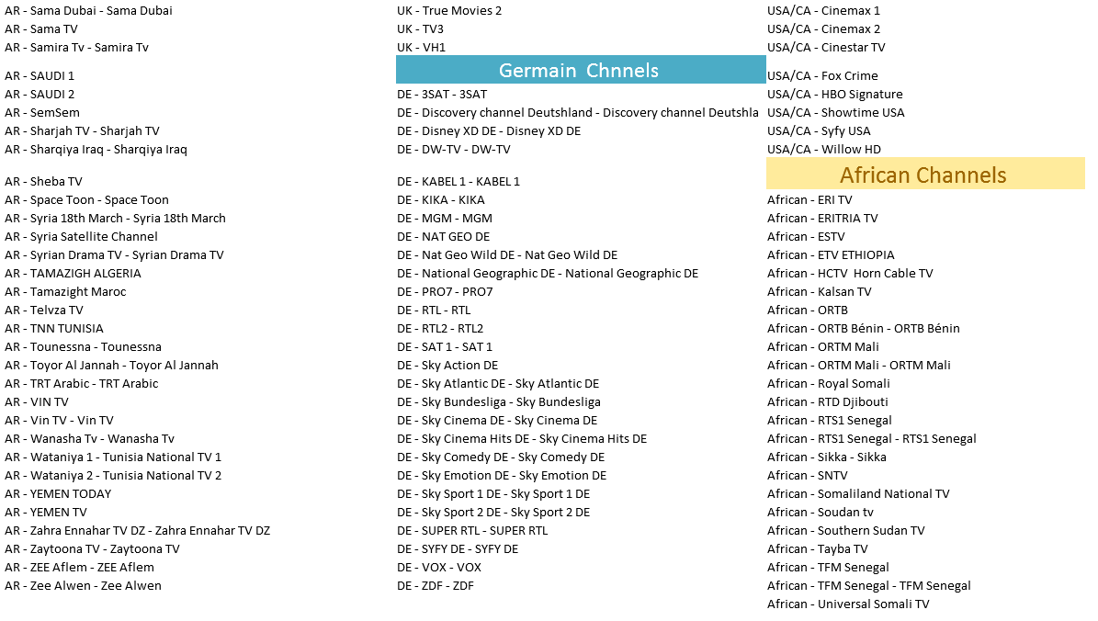
Task: Select 'USA/CA - Cinemax 1' row
Action: (x=824, y=10)
